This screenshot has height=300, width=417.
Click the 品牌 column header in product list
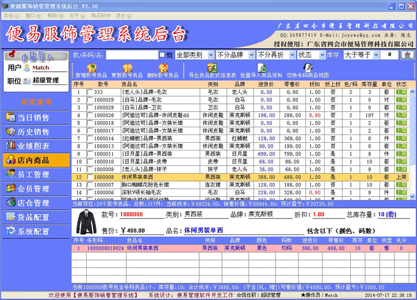240,84
